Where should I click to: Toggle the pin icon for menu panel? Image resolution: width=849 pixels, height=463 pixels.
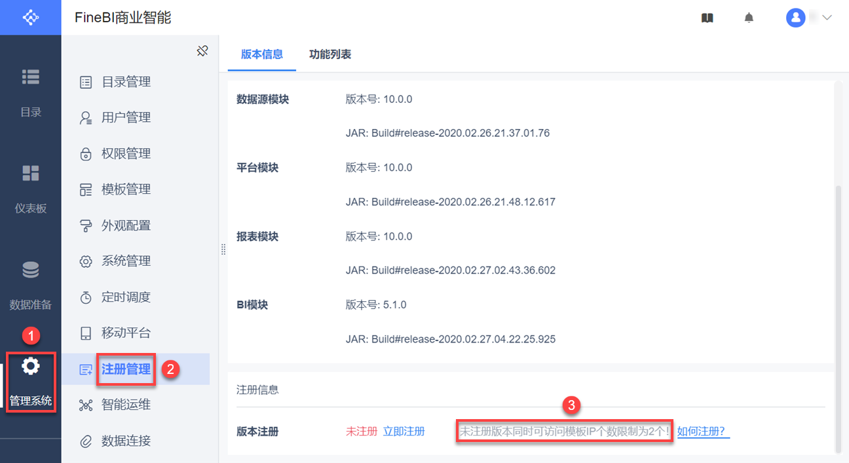(202, 50)
